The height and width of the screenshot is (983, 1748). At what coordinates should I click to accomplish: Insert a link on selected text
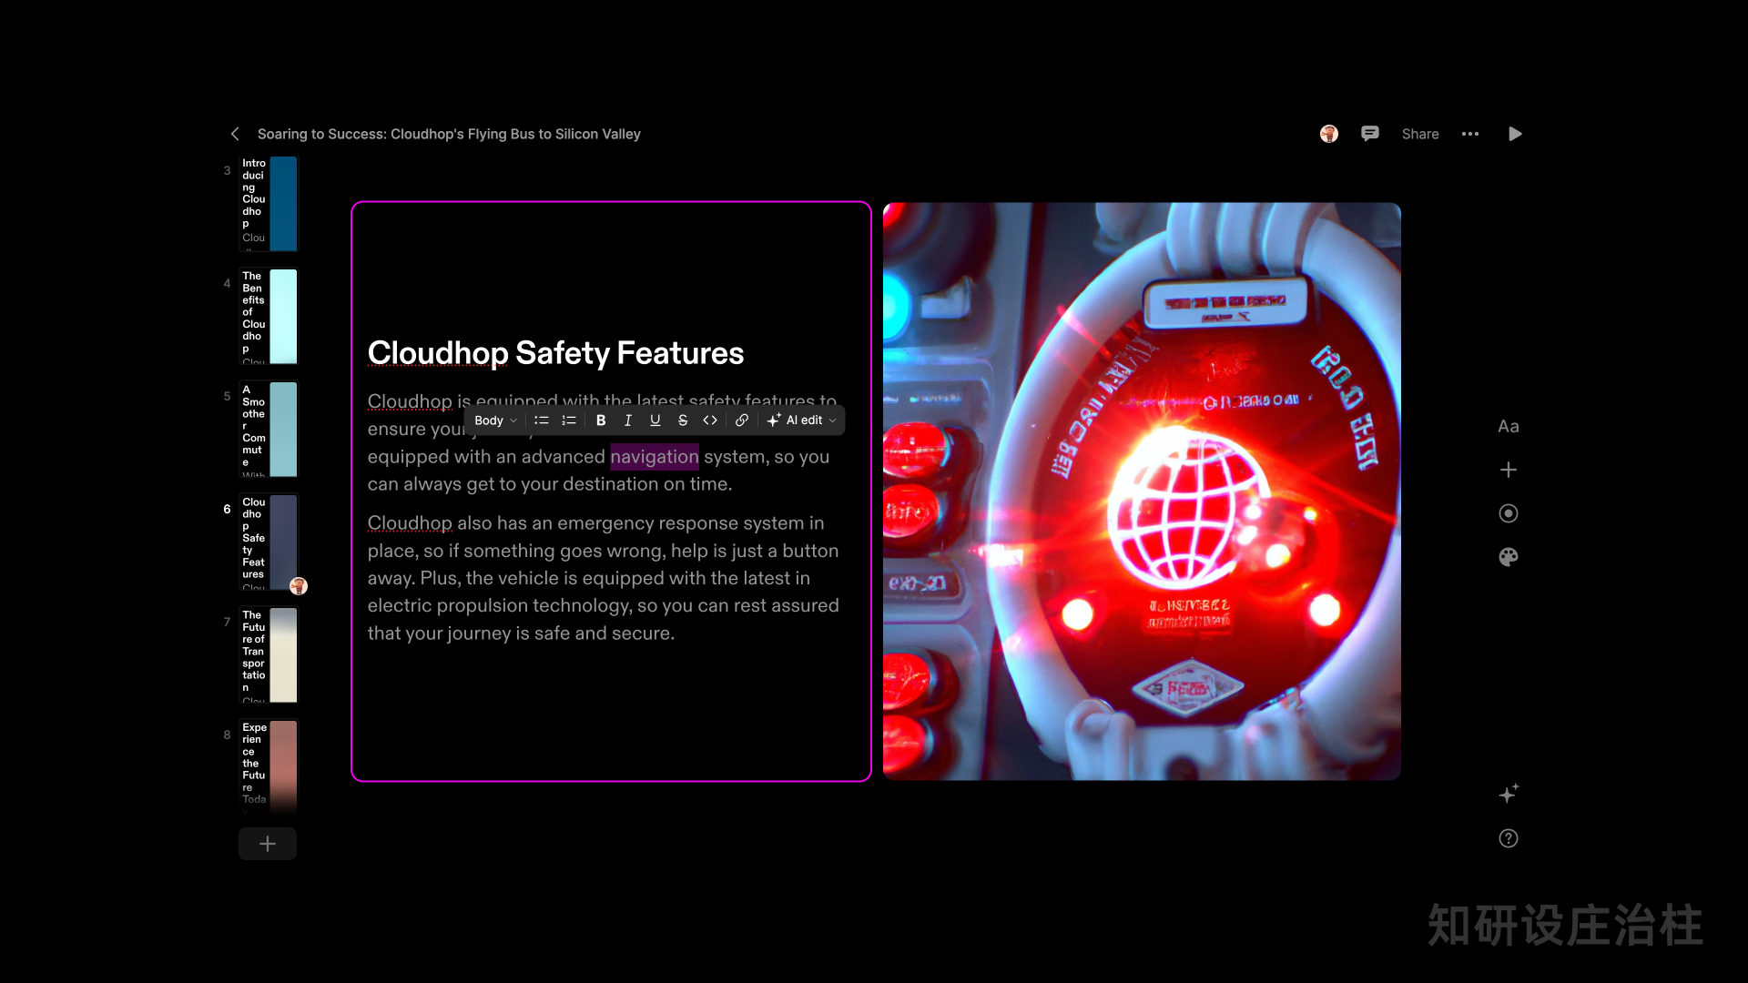tap(742, 421)
